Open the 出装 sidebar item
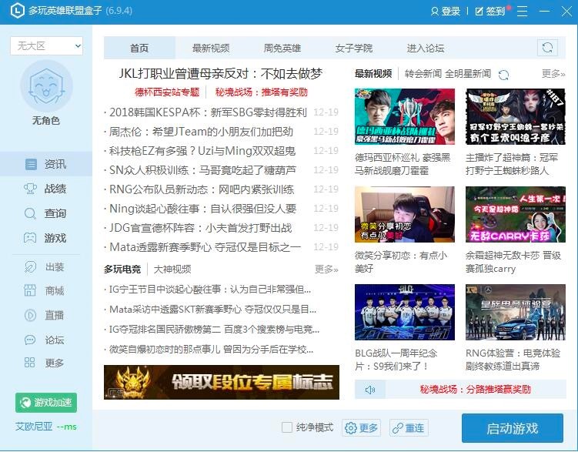578x452 pixels. (x=45, y=266)
